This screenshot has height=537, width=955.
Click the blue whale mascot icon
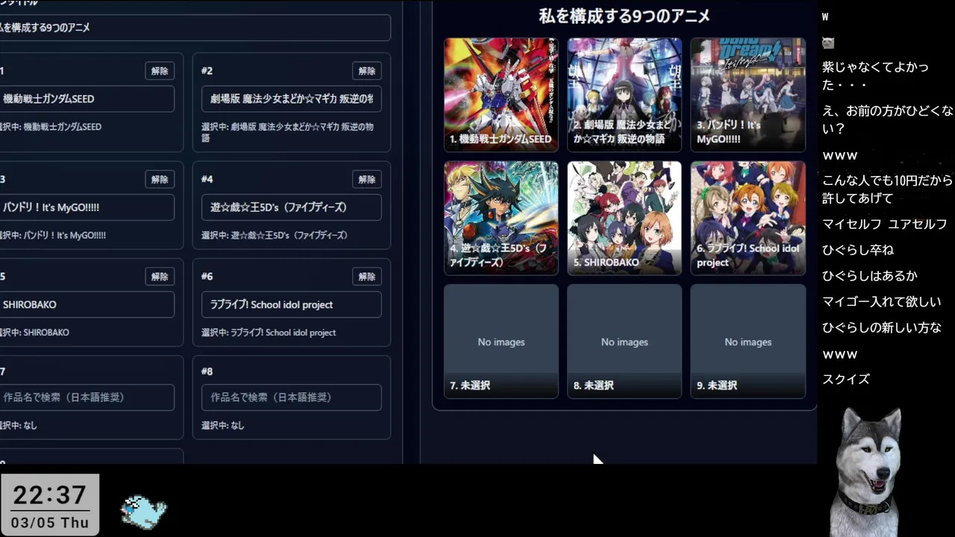[x=144, y=512]
